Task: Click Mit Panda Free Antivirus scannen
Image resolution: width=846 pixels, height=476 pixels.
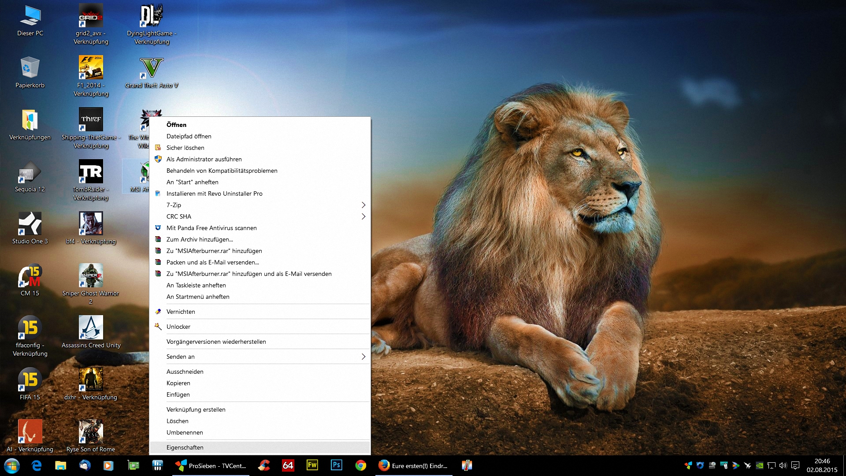Action: [211, 228]
